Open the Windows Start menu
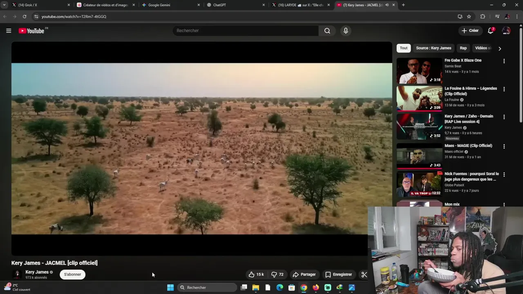Screen dimensions: 523x294 point(170,287)
